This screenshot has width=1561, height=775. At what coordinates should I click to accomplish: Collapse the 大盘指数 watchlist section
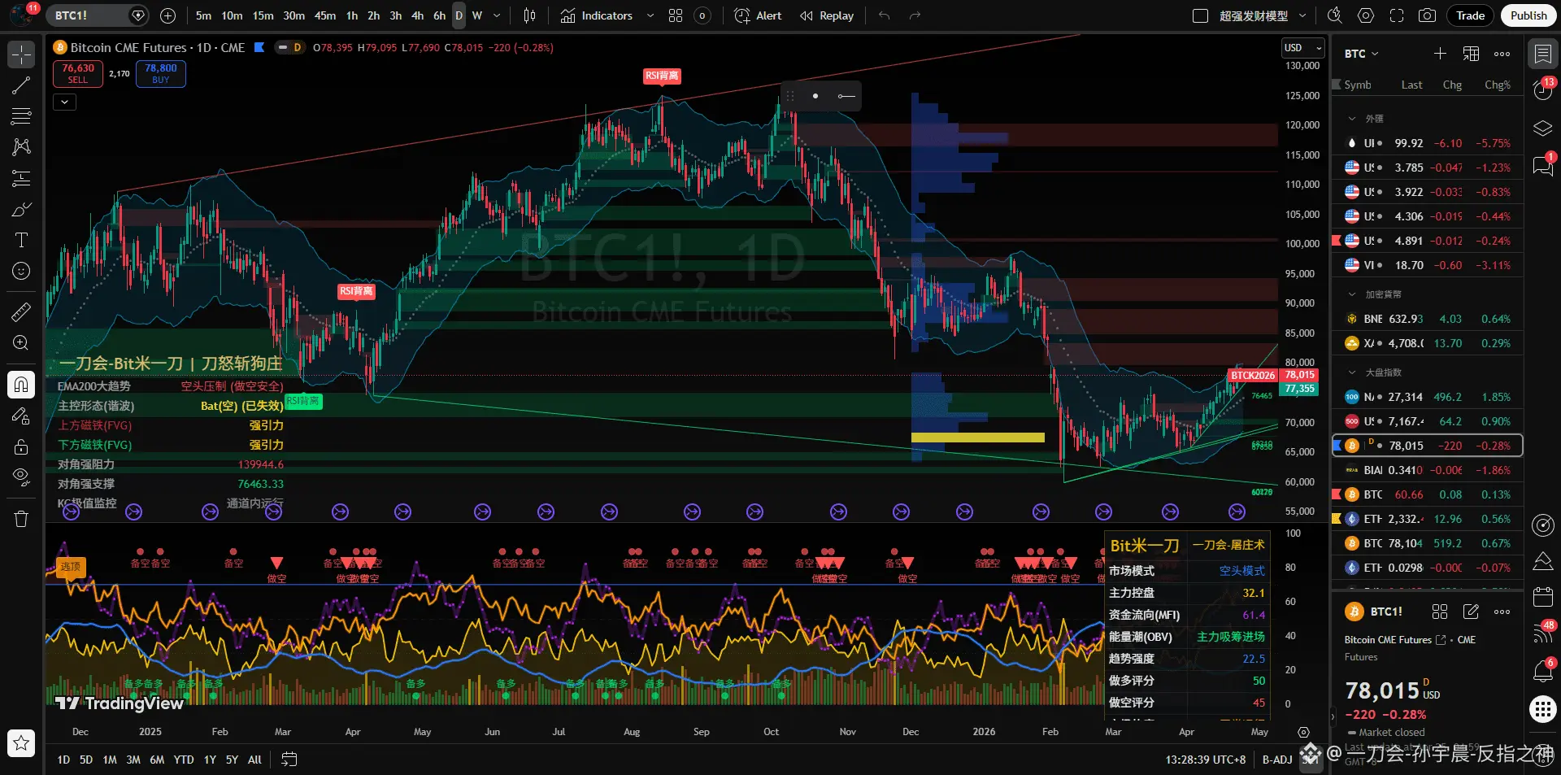(1352, 372)
